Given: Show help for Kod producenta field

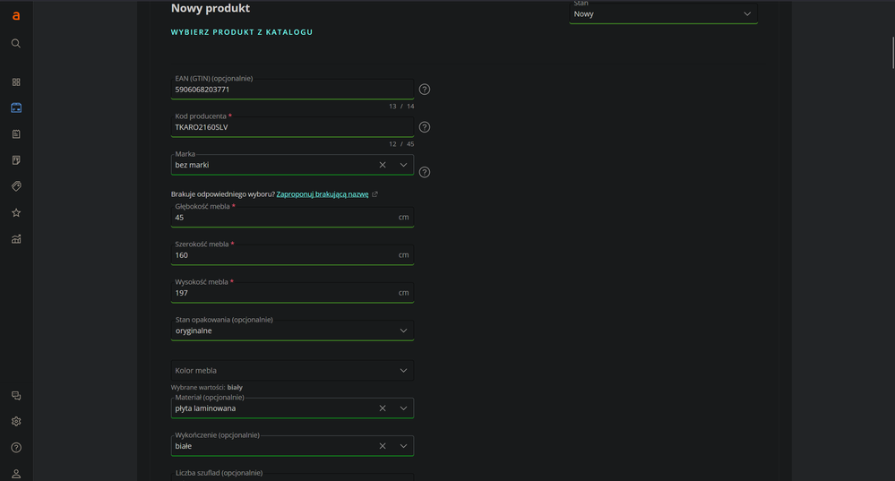Looking at the screenshot, I should point(424,127).
